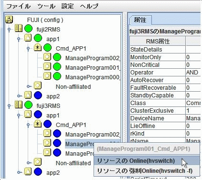The image size is (202, 180).
Task: Click the DeviceName attribute cell
Action: pos(158,118)
